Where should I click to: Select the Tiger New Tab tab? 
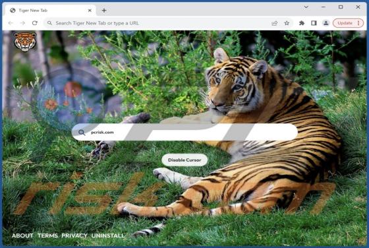point(49,11)
